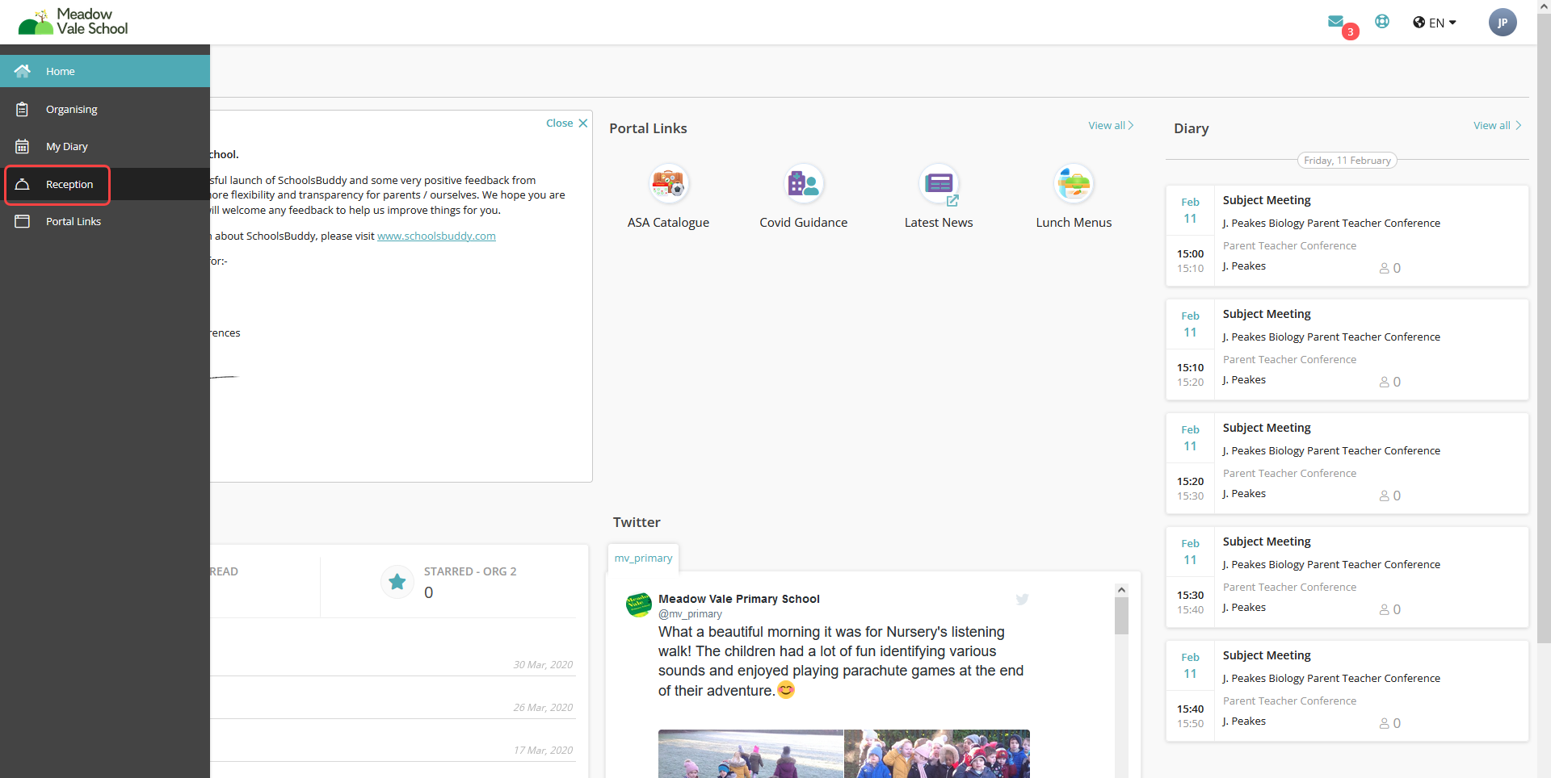Viewport: 1551px width, 778px height.
Task: Click the JP user avatar
Action: 1502,23
